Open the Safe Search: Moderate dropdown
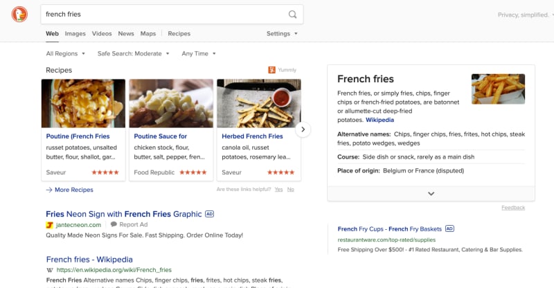This screenshot has height=288, width=554. [x=134, y=54]
